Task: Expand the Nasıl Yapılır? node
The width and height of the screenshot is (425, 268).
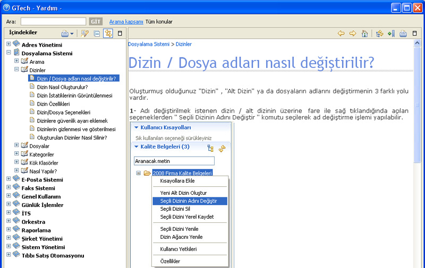Action: [16, 170]
